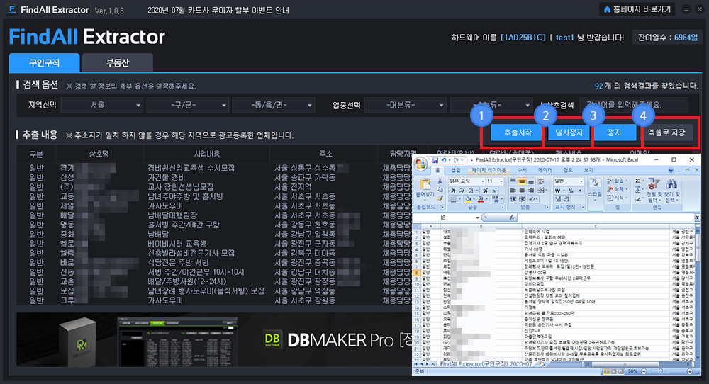Viewport: 709px width, 384px height.
Task: Switch to the 부동산 tab
Action: 118,63
